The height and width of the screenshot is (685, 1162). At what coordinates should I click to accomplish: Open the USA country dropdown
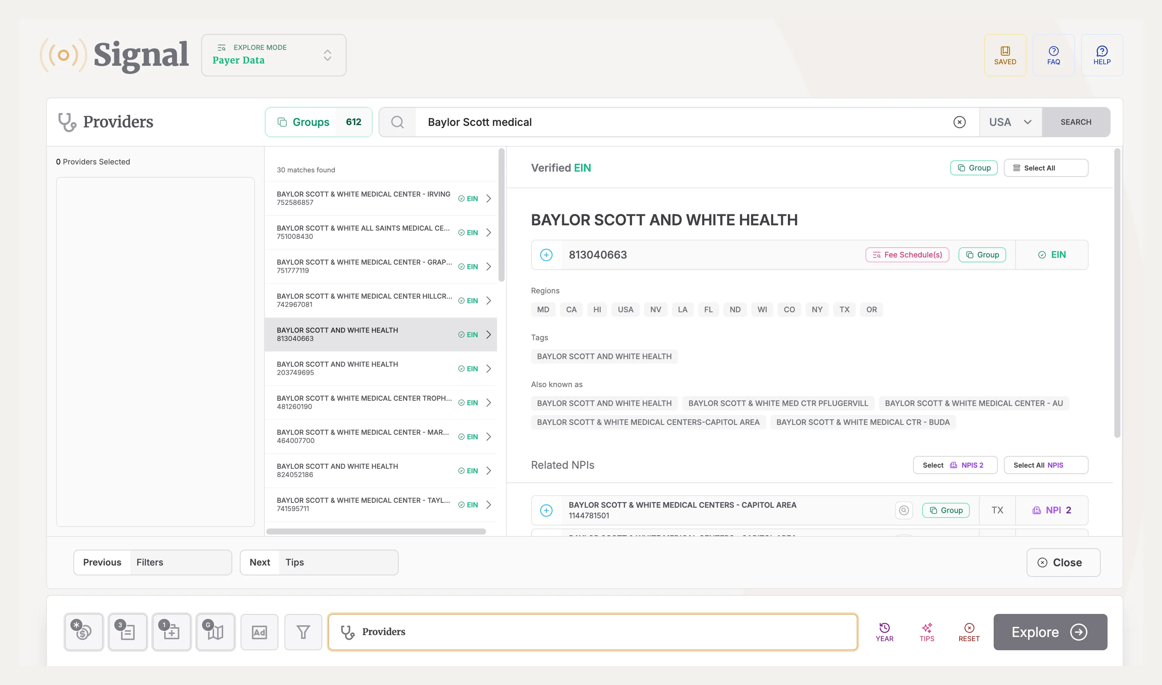tap(1011, 122)
